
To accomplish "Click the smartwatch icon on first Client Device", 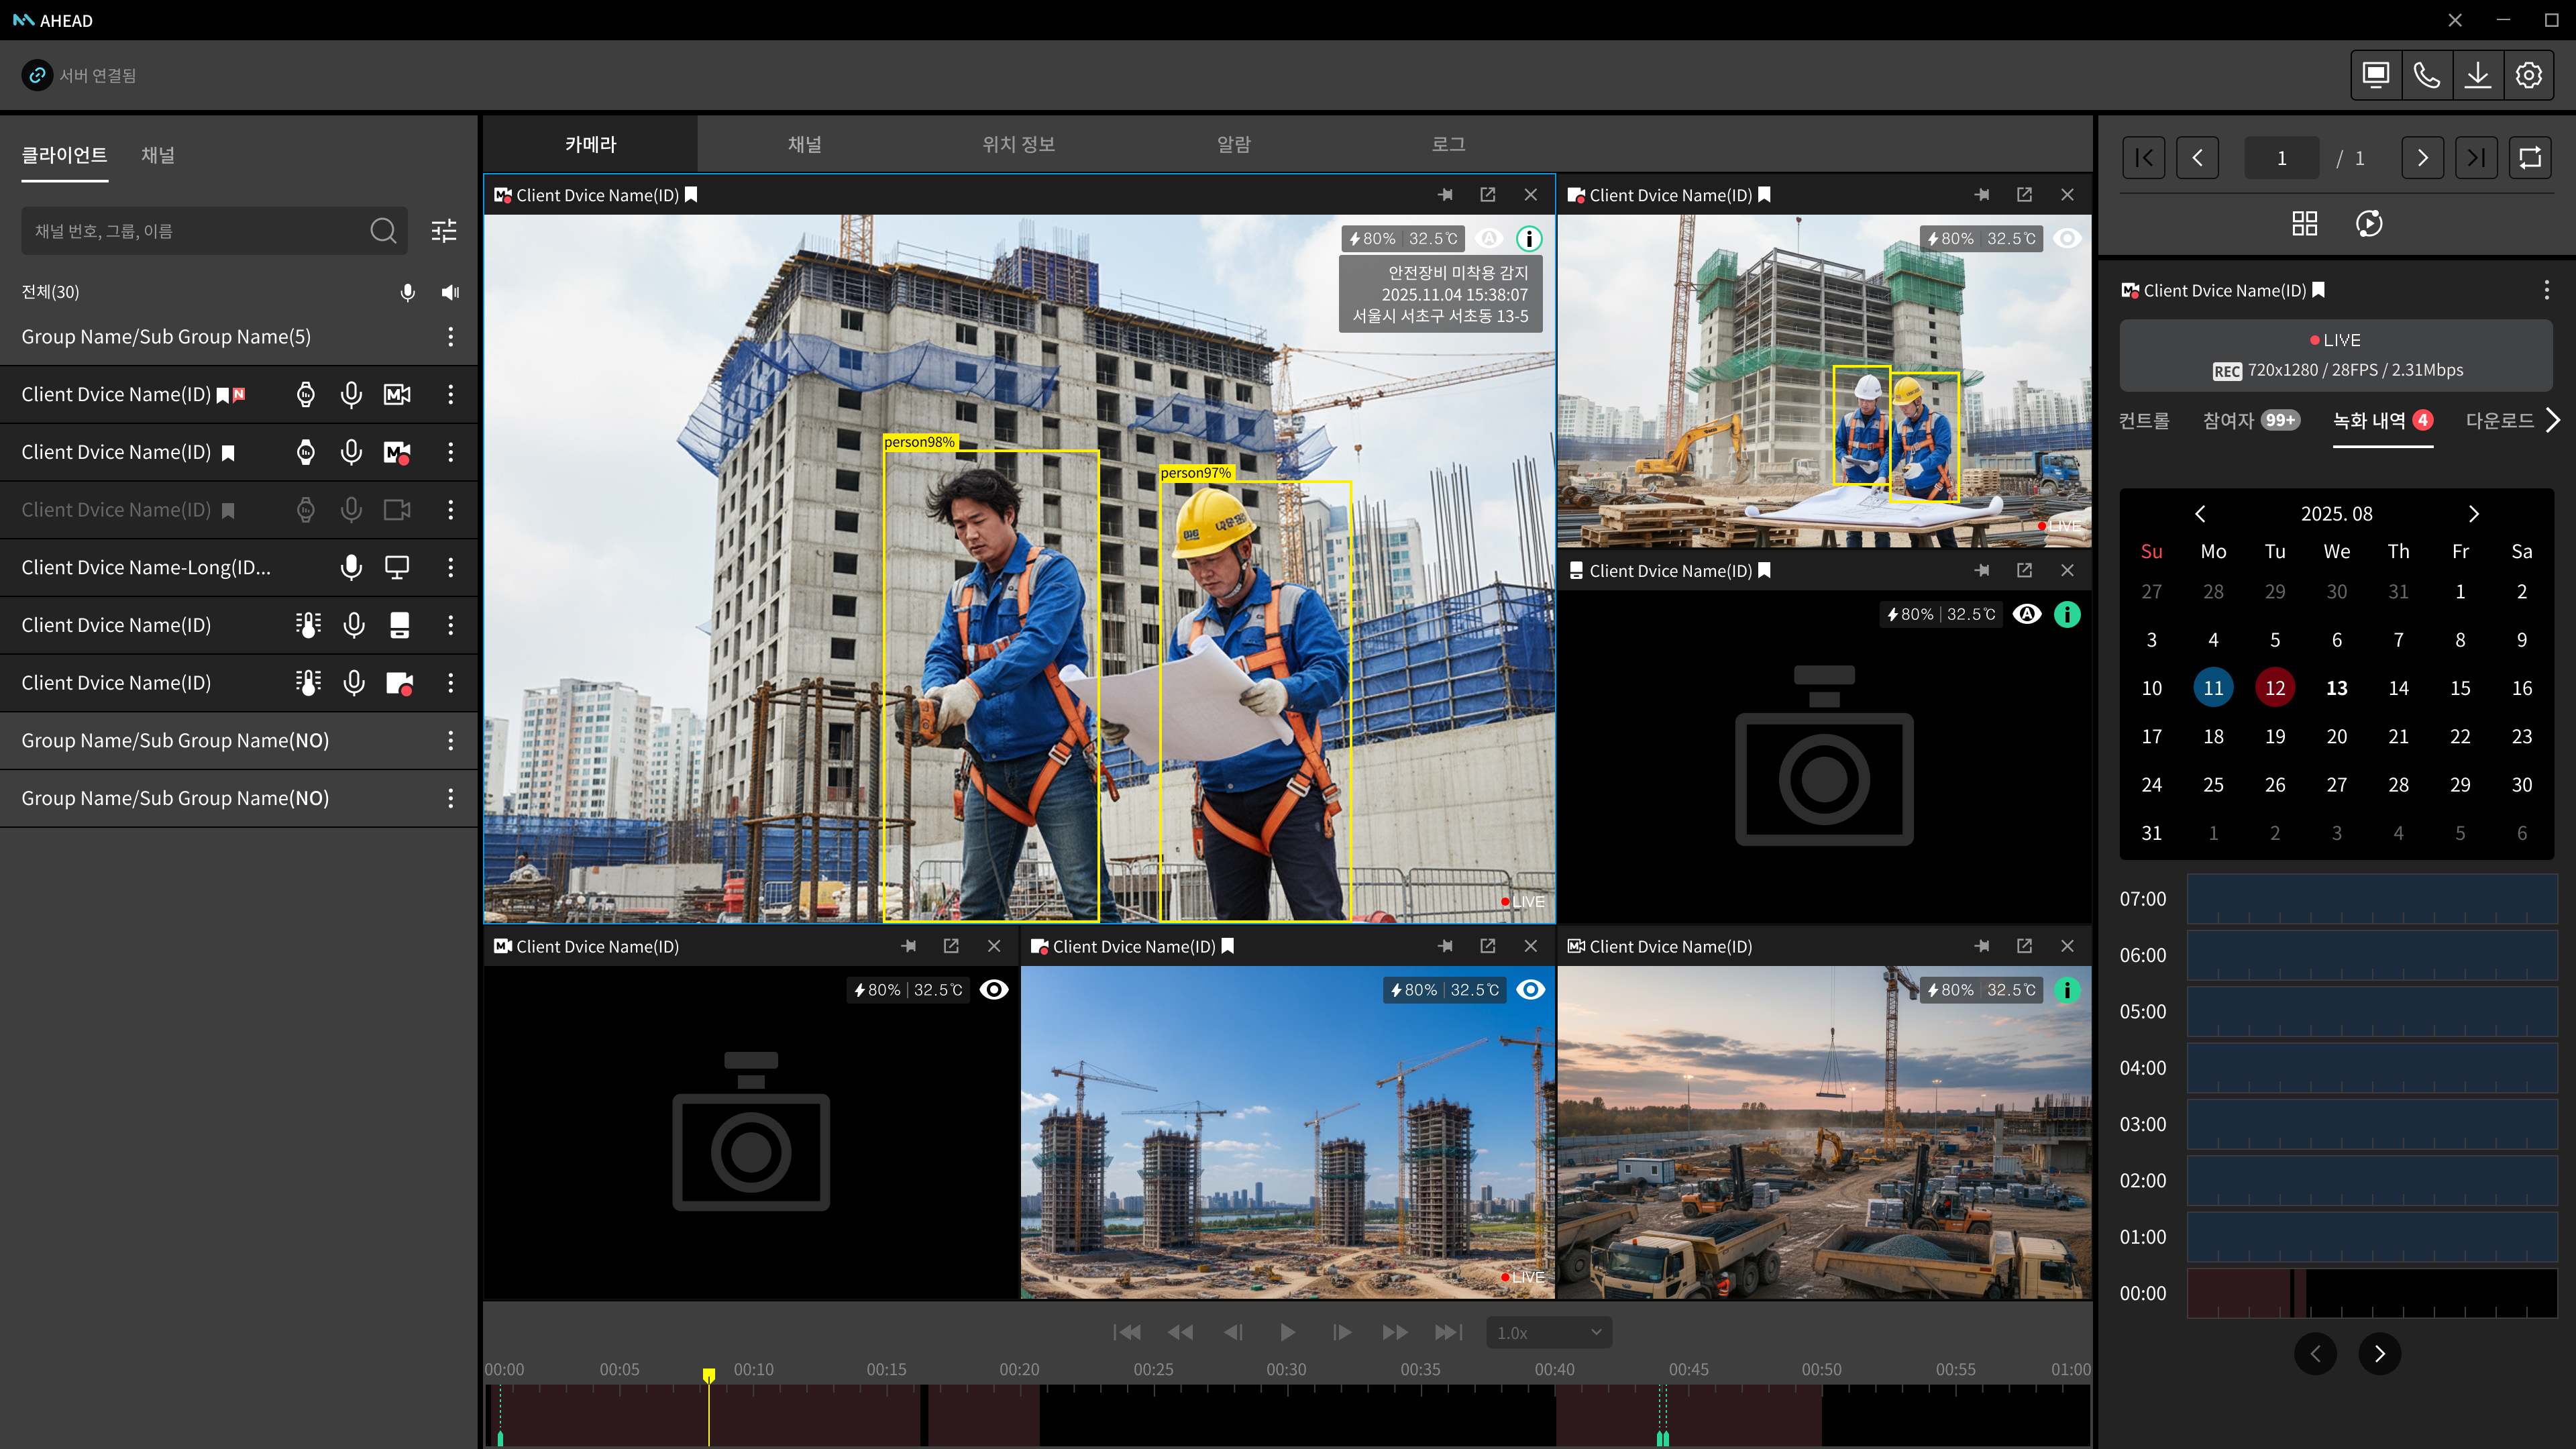I will (305, 394).
